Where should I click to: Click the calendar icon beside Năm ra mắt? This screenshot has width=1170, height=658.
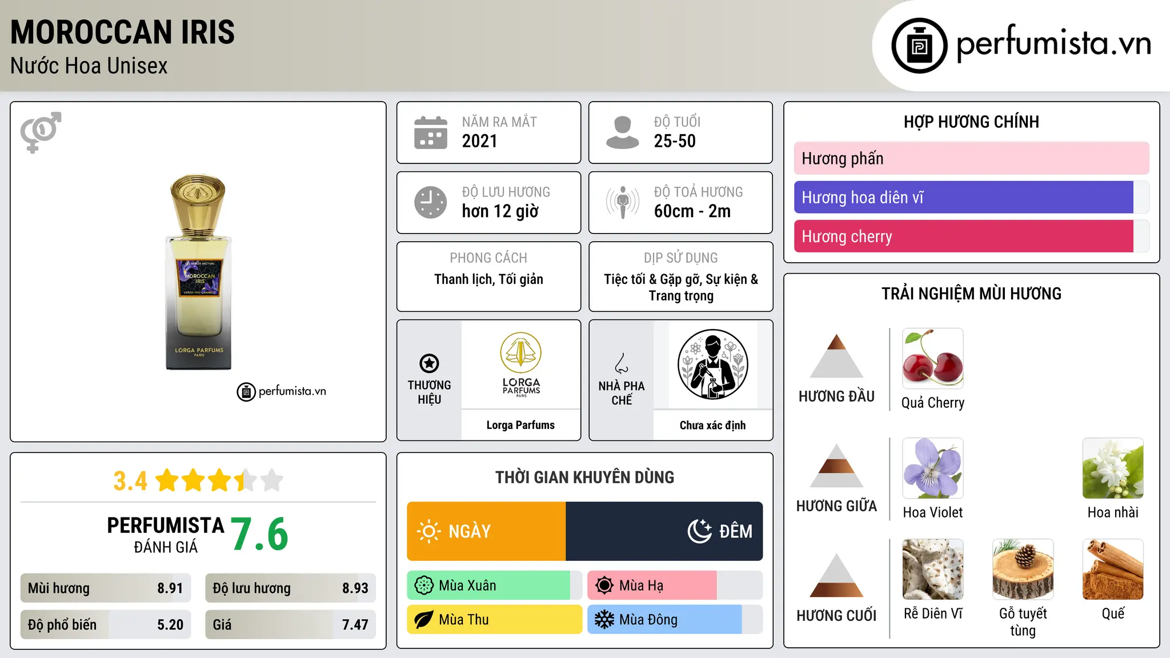[431, 133]
